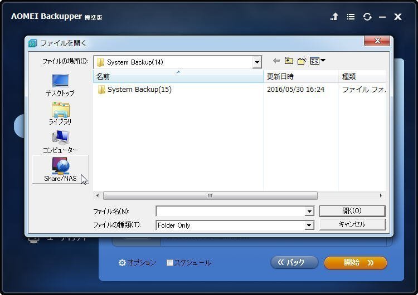418x295 pixels.
Task: Open Share/NAS location
Action: tap(61, 170)
